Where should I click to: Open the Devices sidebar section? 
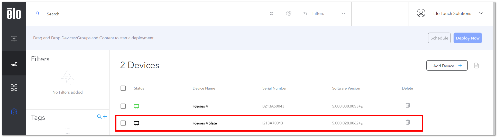coord(14,63)
